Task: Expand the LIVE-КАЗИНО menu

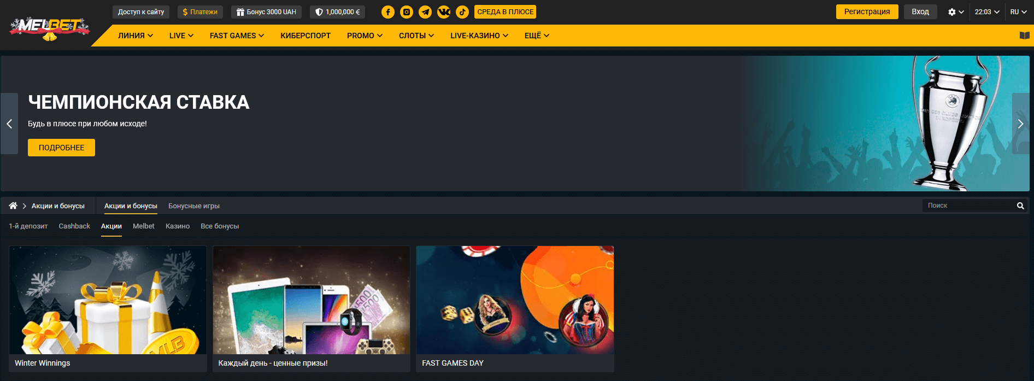Action: point(479,36)
